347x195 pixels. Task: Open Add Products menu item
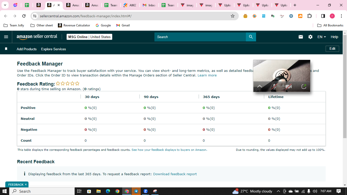tap(27, 49)
